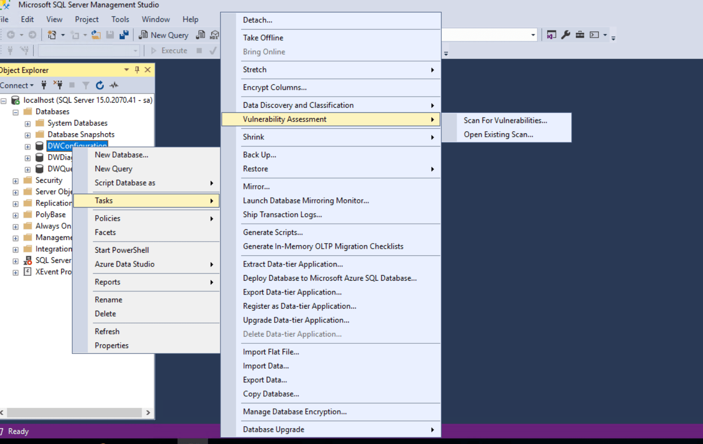Open Properties Window wrench icon
Image resolution: width=703 pixels, height=444 pixels.
(566, 35)
